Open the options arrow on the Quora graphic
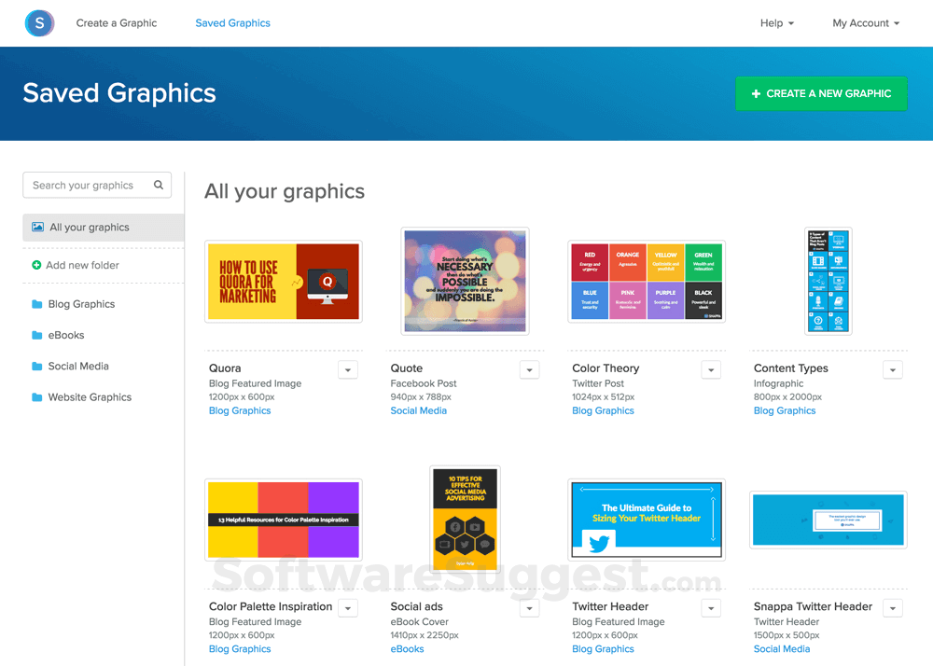Screen dimensions: 933x666 [348, 369]
